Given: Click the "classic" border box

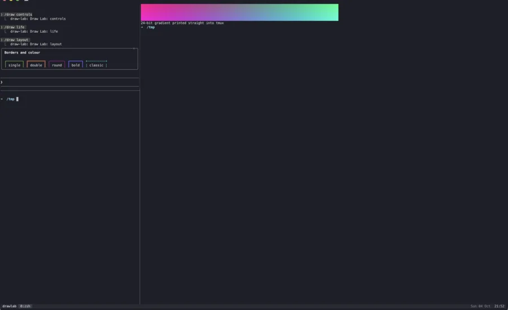Looking at the screenshot, I should point(96,64).
